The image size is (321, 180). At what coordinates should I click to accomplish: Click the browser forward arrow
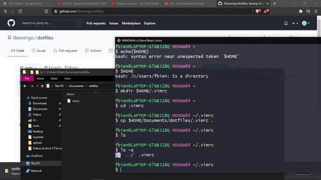13,11
